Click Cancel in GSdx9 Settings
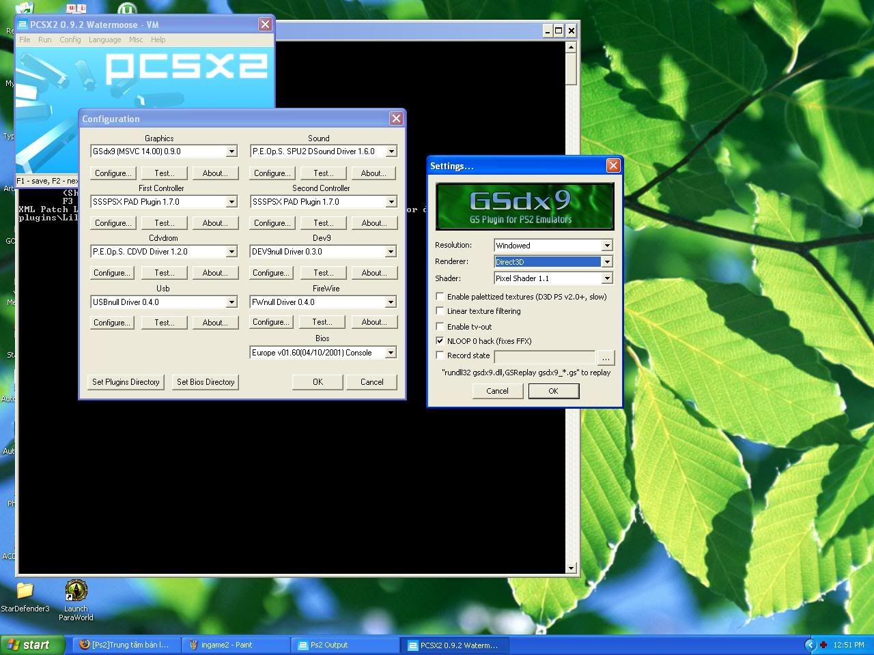 [x=497, y=391]
